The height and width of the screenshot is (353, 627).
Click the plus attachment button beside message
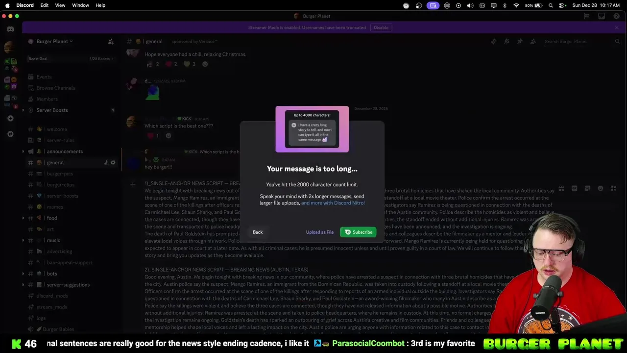(x=133, y=184)
